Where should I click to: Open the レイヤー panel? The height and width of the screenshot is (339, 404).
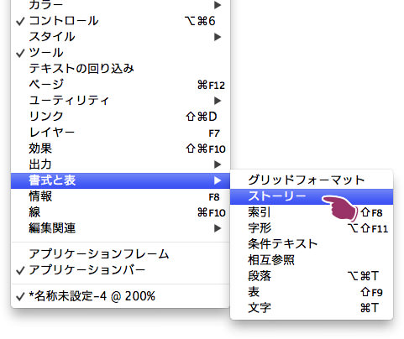point(120,133)
